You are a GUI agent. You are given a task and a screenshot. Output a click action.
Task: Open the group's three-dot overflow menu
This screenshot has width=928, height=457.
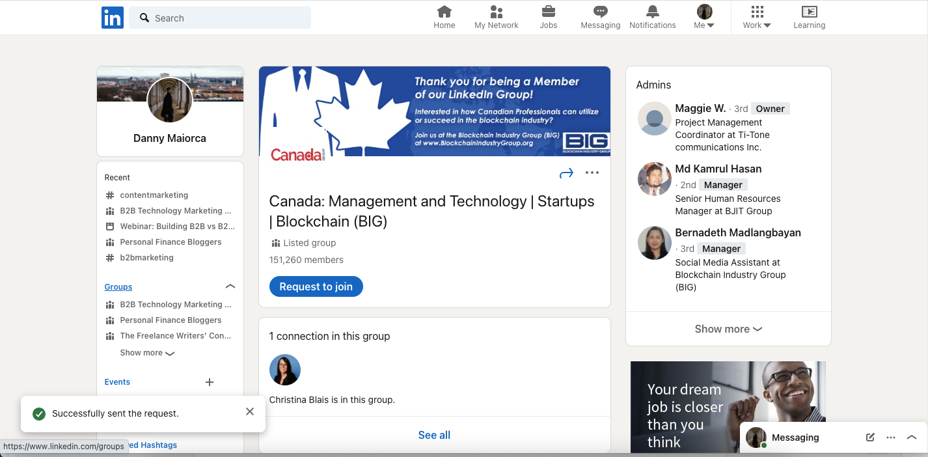pos(592,173)
